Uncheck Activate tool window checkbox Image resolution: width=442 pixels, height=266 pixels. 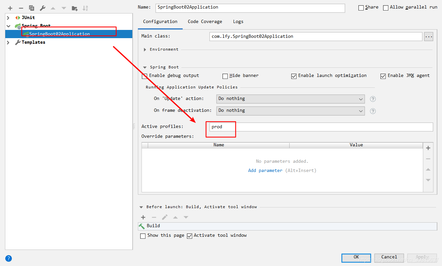tap(190, 236)
